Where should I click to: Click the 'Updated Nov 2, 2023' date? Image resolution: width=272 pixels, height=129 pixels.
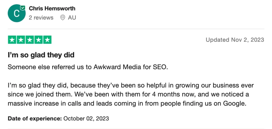[235, 40]
